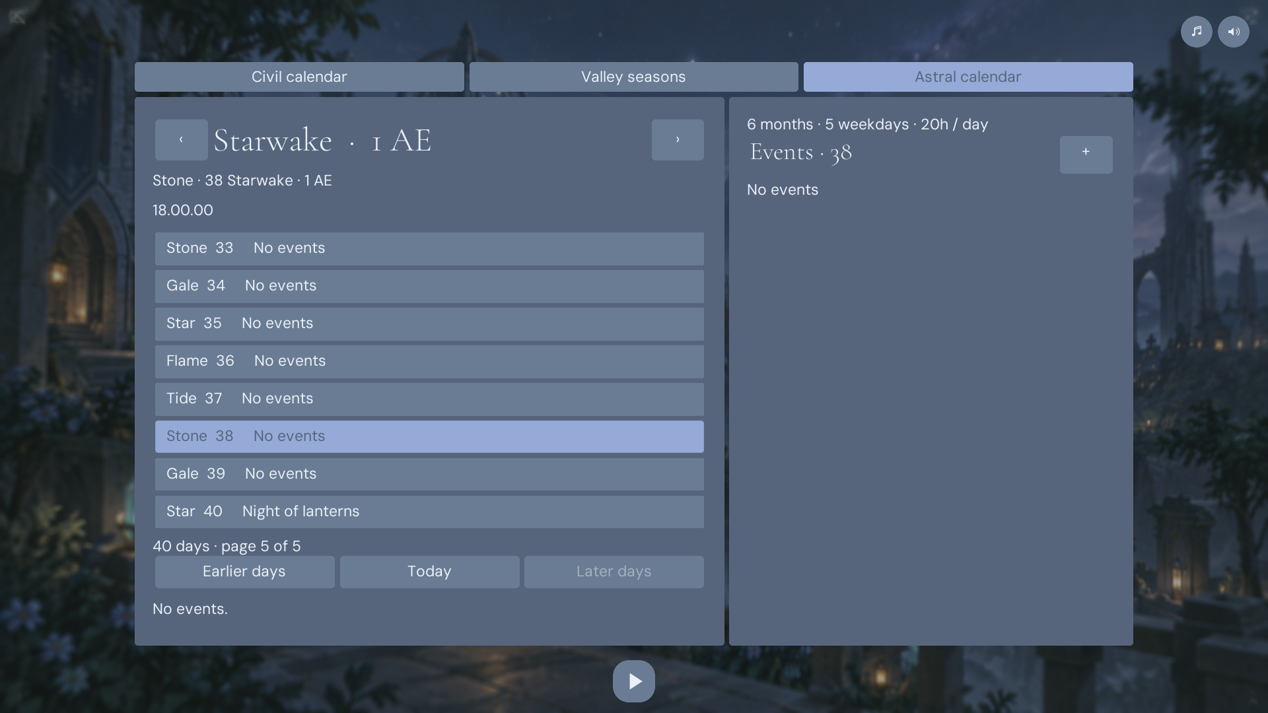Open Star 40 Night of lanterns row
Image resolution: width=1268 pixels, height=713 pixels.
click(x=429, y=512)
